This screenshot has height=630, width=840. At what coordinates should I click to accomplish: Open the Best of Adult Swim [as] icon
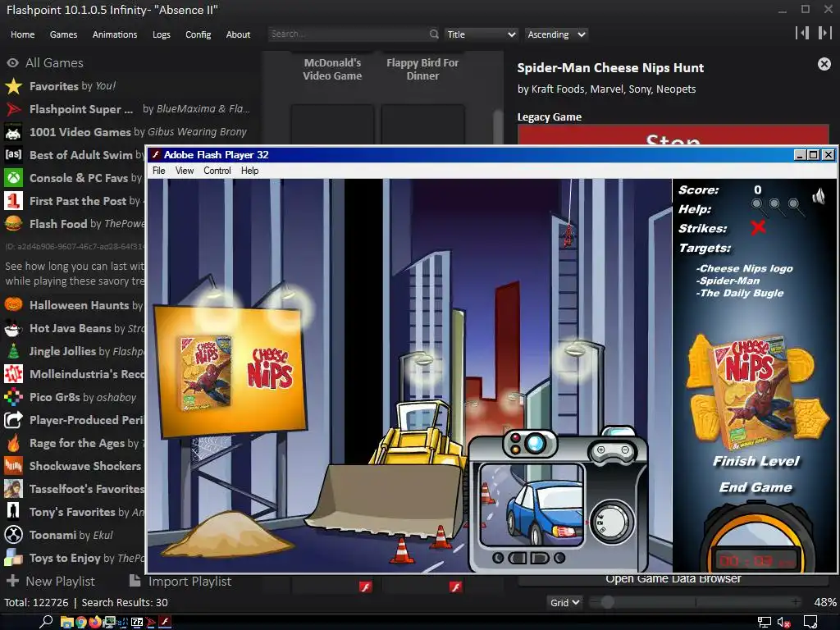(13, 155)
